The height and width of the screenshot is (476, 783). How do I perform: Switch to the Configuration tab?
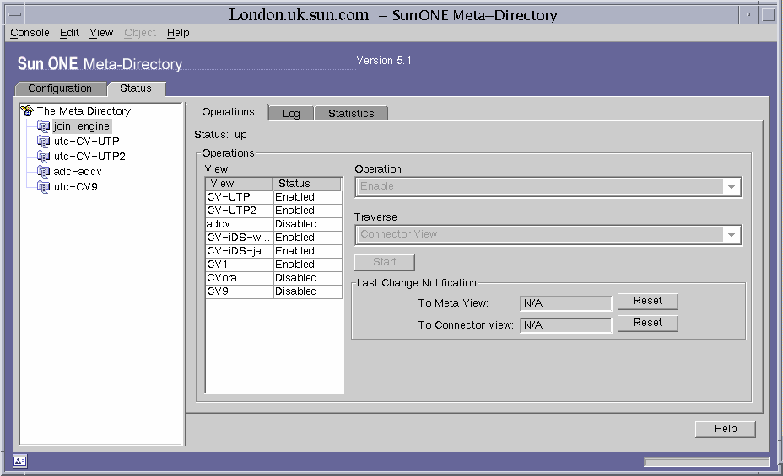click(61, 88)
